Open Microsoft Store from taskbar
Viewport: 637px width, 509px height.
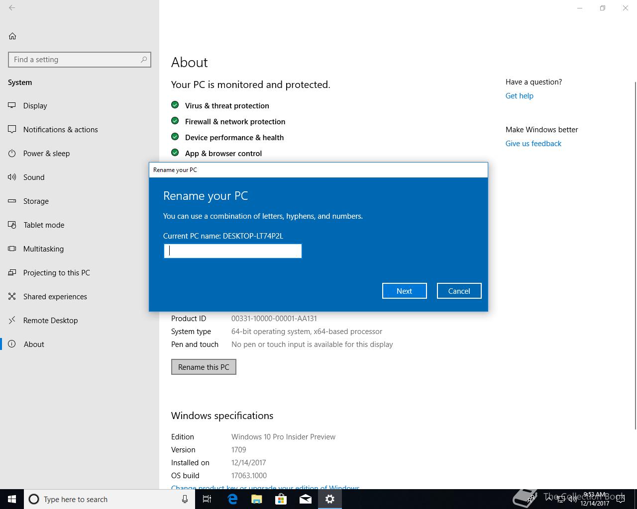tap(281, 499)
